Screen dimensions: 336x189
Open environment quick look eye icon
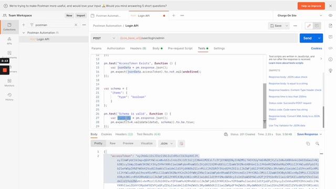click(330, 15)
